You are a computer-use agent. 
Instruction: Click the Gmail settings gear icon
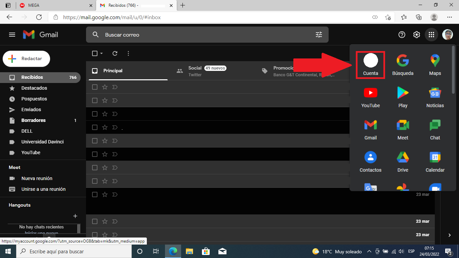(x=417, y=35)
